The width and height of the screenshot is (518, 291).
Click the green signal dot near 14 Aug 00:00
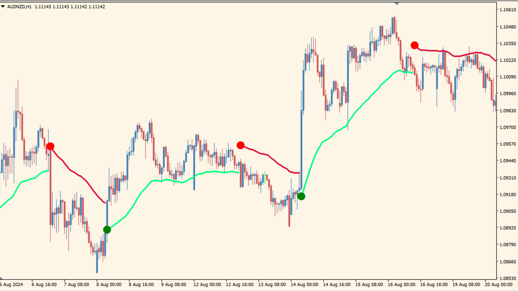(301, 196)
